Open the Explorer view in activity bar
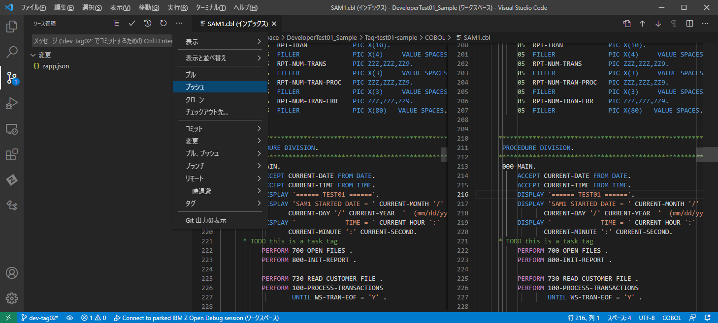Image resolution: width=718 pixels, height=323 pixels. coord(12,26)
